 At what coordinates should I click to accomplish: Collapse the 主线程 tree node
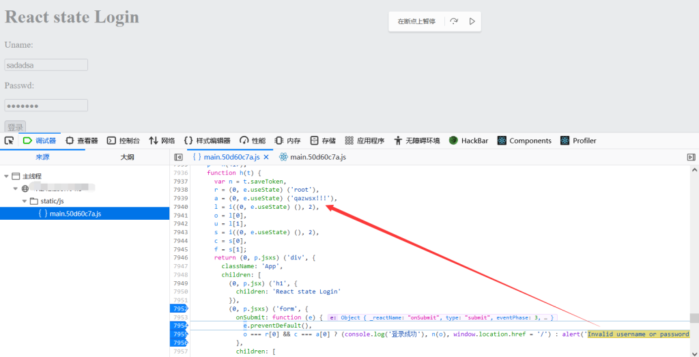(x=6, y=176)
